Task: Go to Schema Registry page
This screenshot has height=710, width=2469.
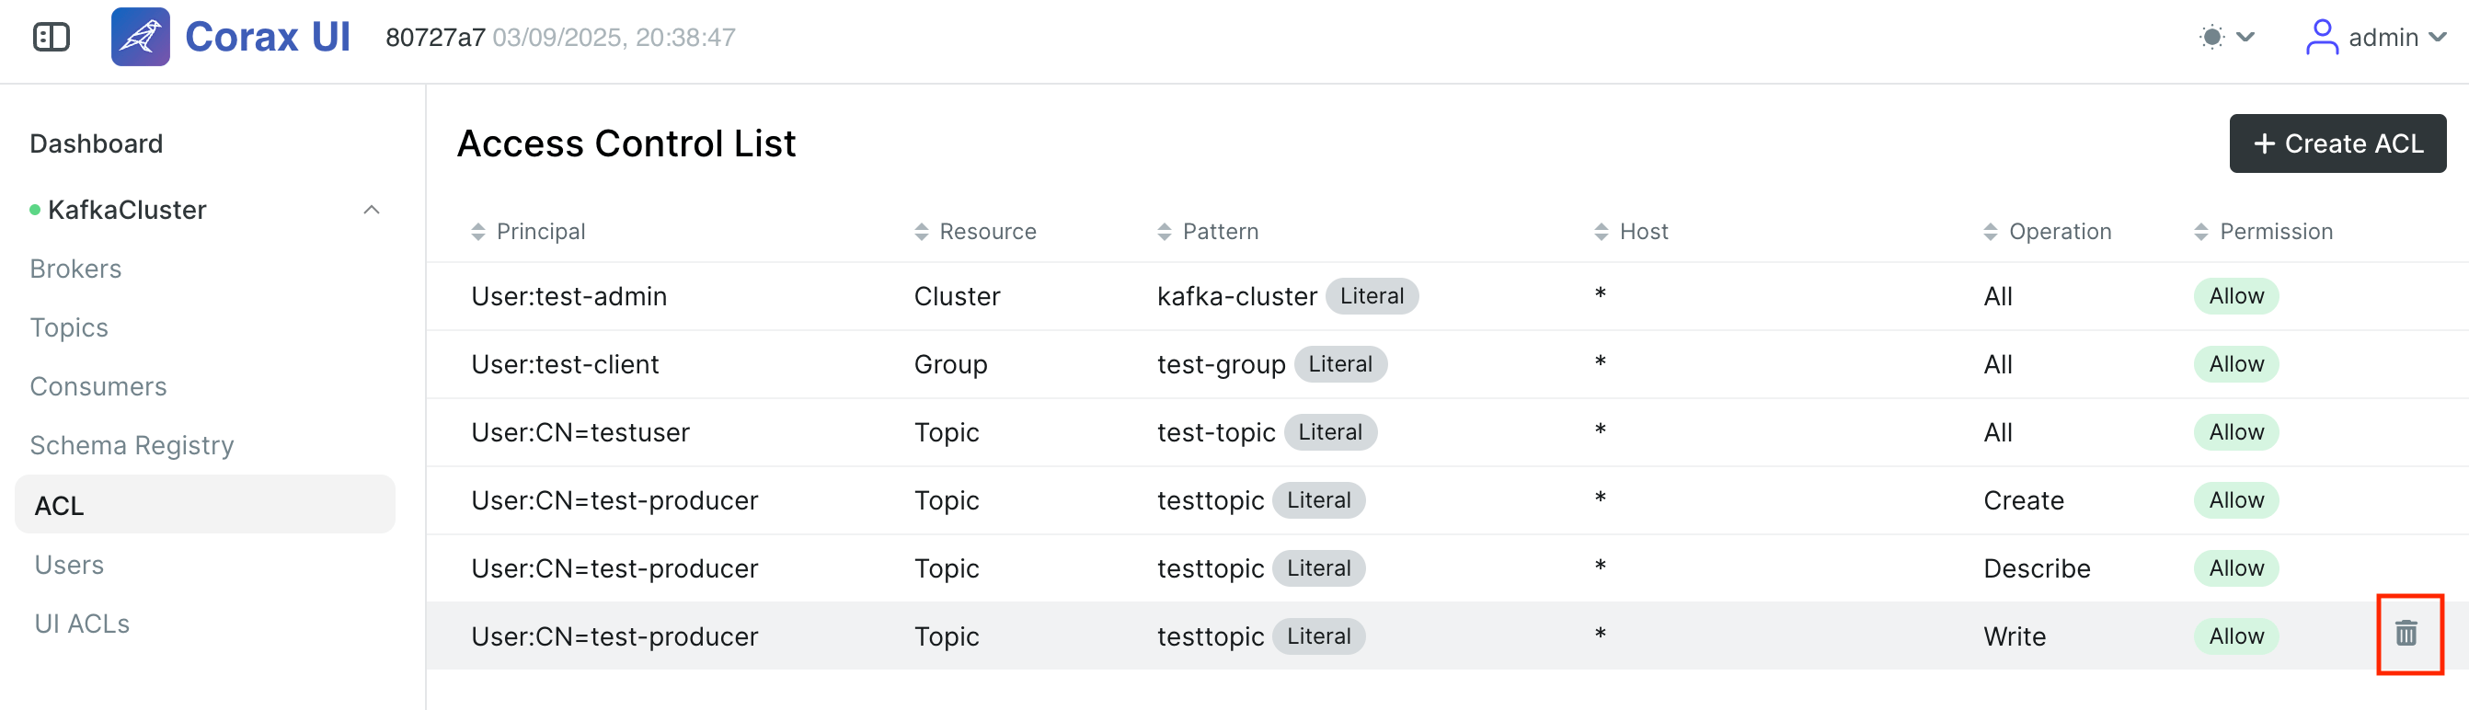Action: (132, 445)
